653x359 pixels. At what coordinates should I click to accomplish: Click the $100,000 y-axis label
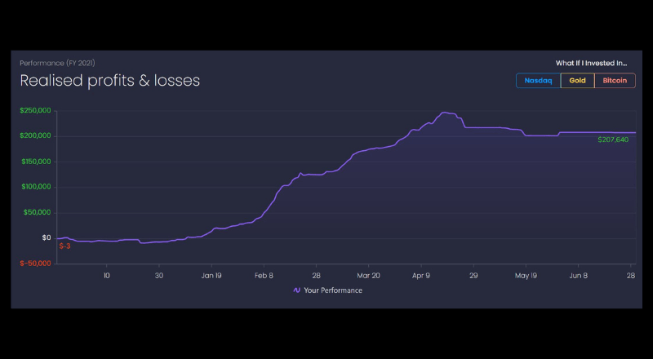(36, 187)
